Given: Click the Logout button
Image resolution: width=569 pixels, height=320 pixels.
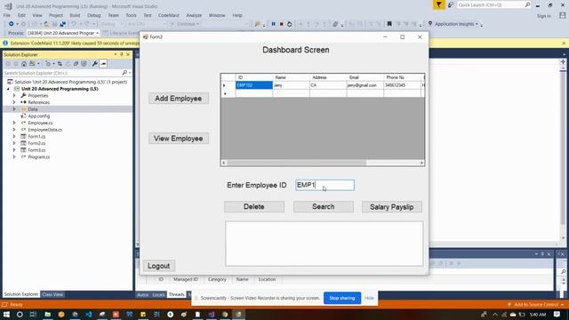Looking at the screenshot, I should 159,266.
